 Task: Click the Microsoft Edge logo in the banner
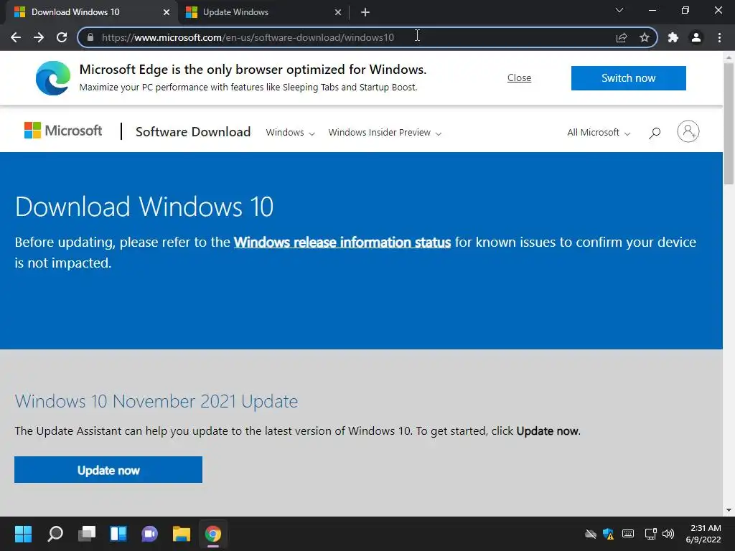click(x=53, y=77)
